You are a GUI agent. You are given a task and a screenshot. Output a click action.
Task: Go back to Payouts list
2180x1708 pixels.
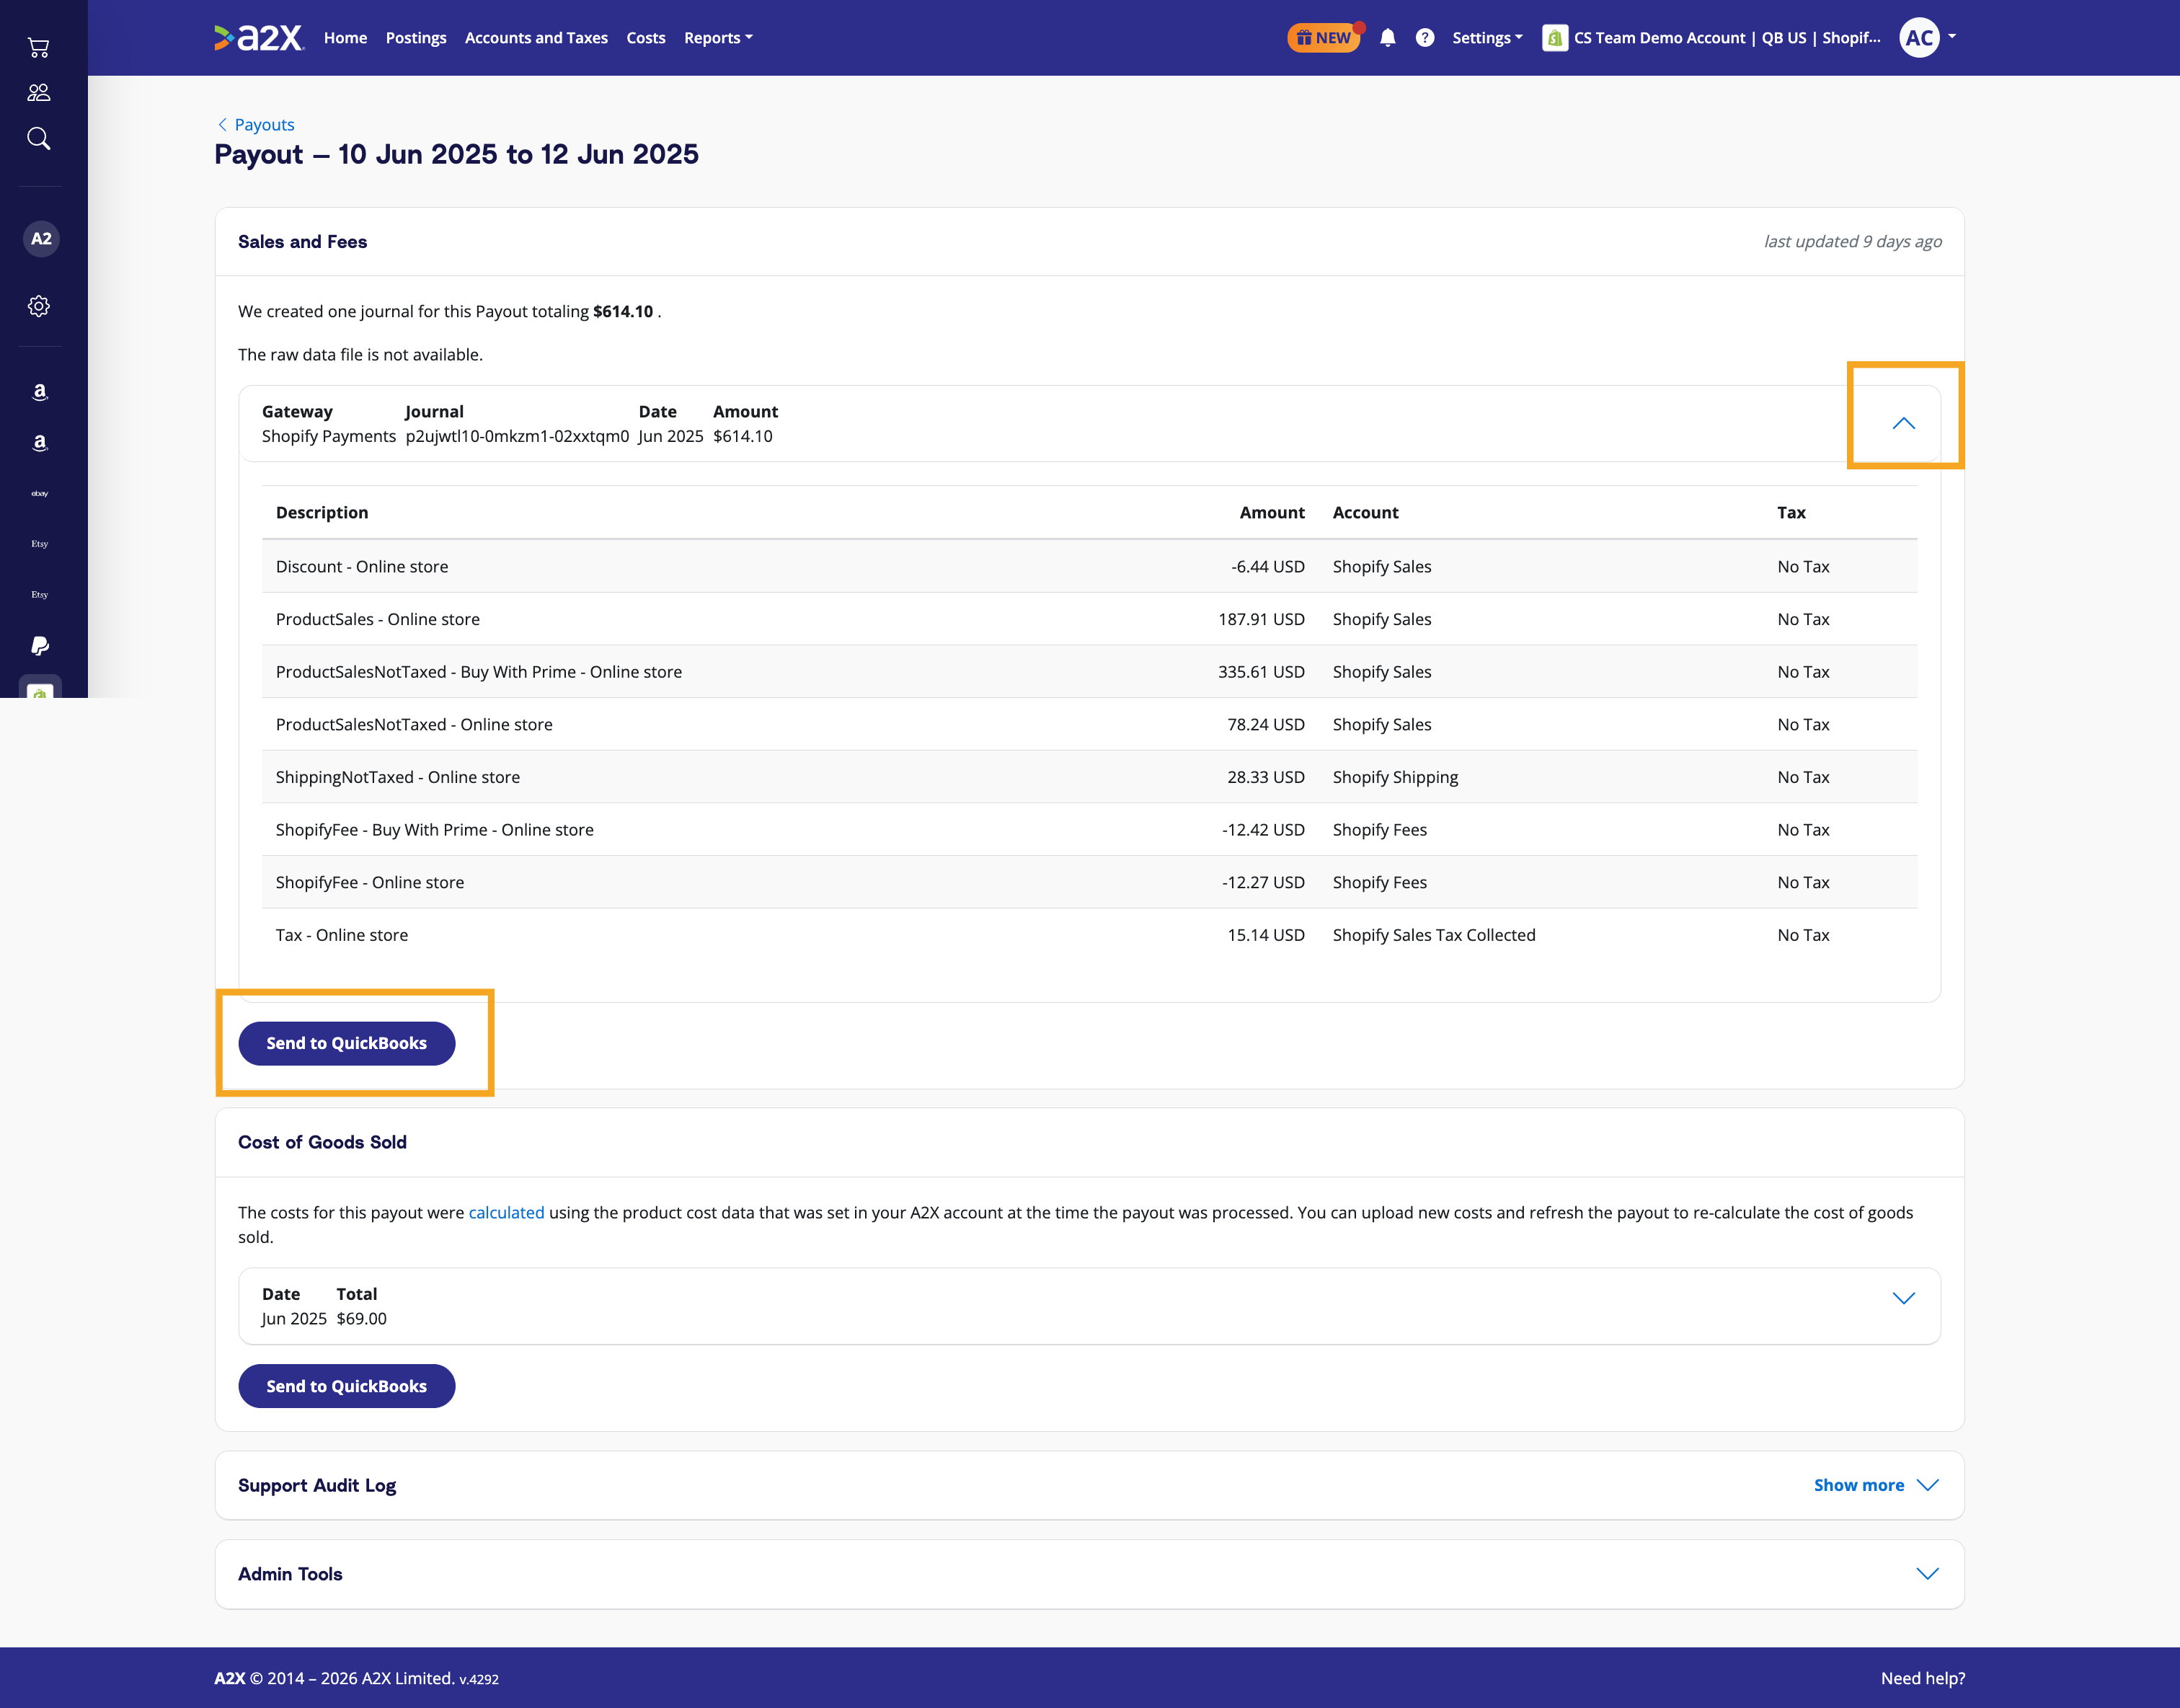click(x=256, y=125)
